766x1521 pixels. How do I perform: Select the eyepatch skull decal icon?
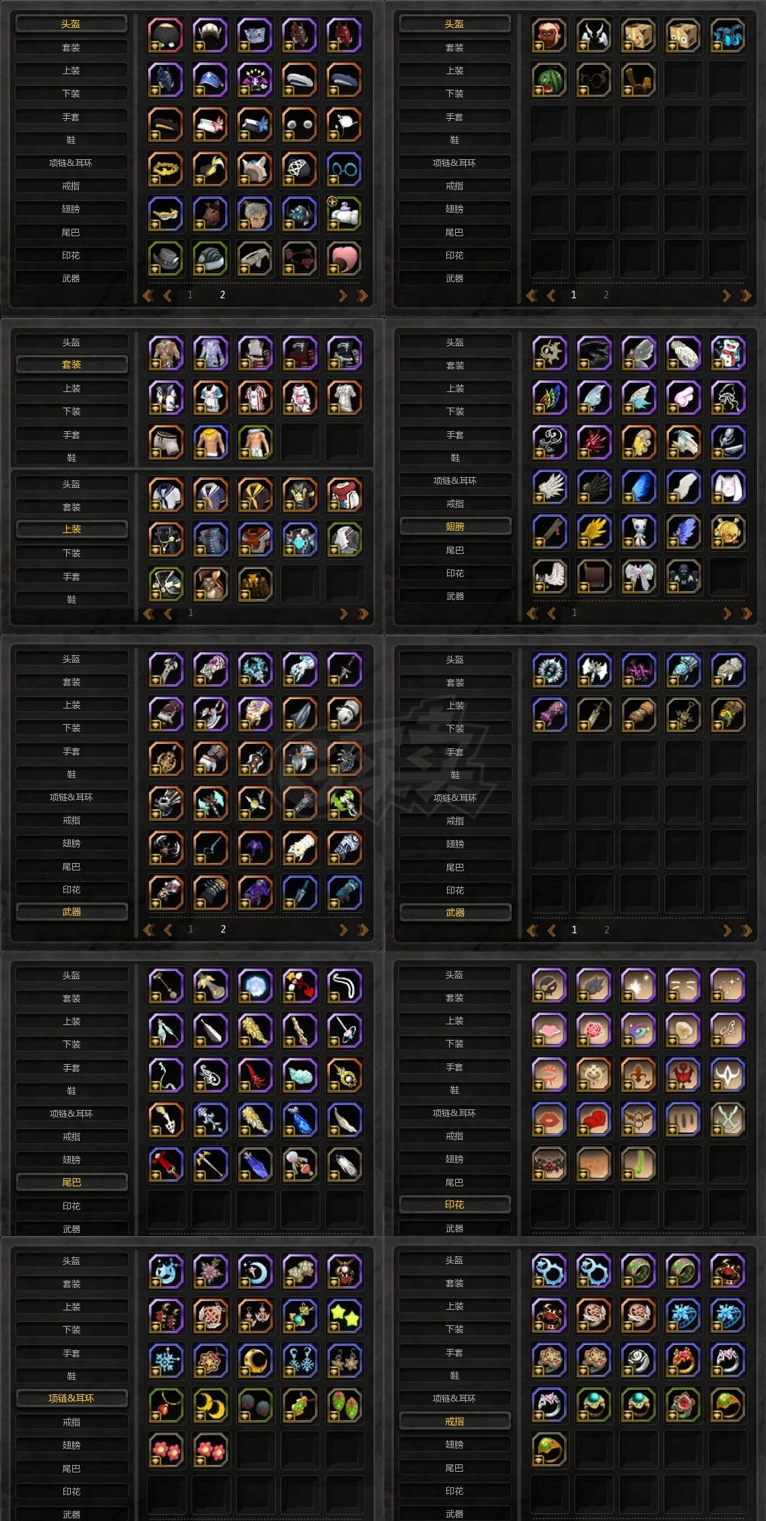549,986
